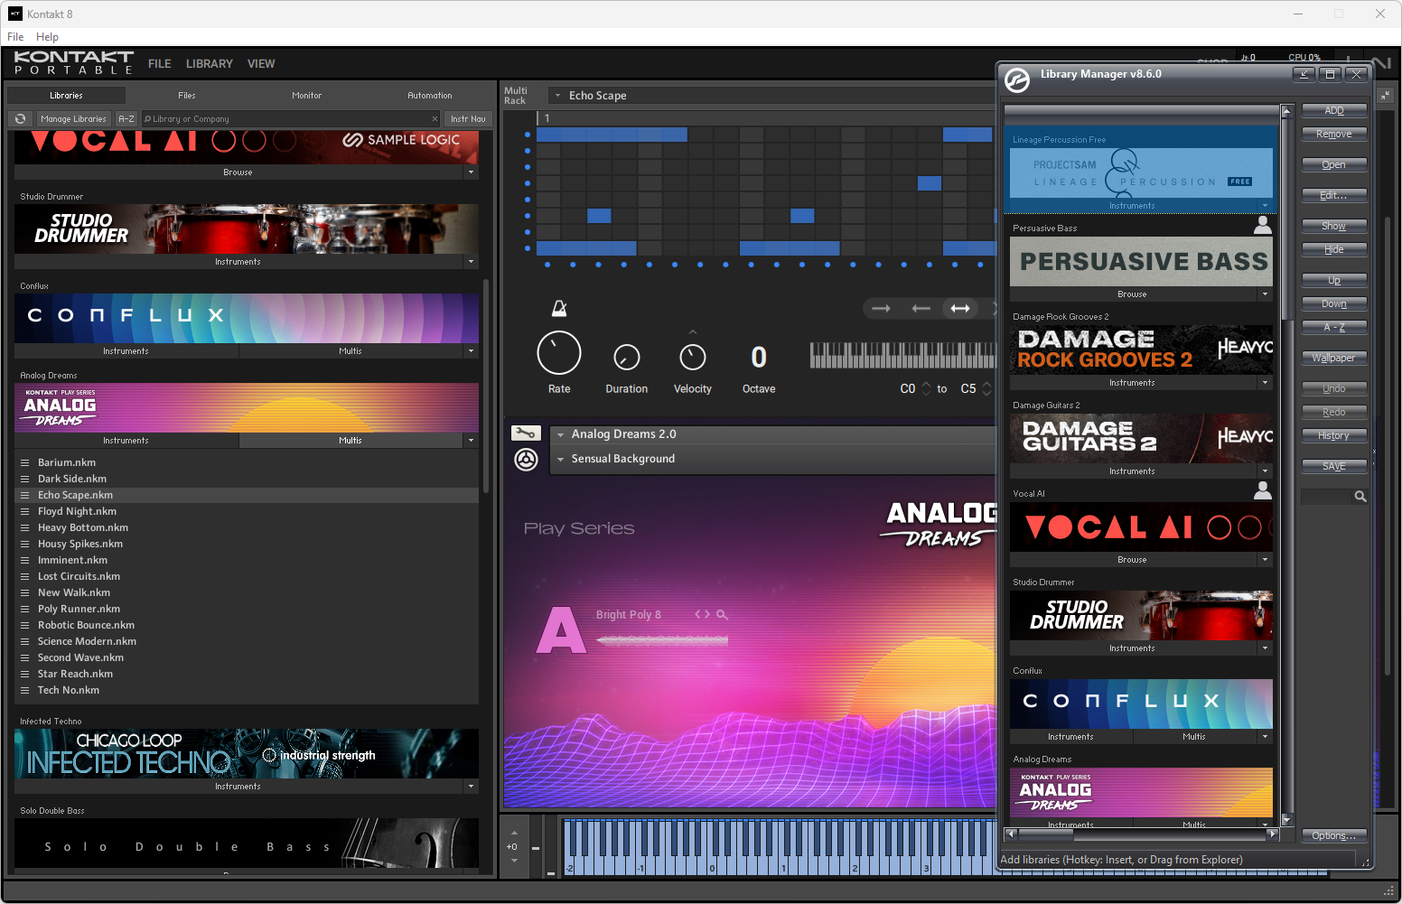This screenshot has width=1402, height=904.
Task: Click the metronome sync icon above Rate
Action: coord(559,309)
